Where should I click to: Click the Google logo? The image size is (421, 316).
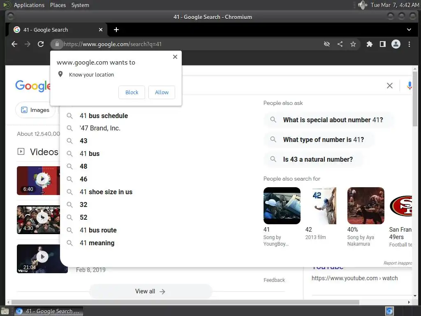pos(33,86)
